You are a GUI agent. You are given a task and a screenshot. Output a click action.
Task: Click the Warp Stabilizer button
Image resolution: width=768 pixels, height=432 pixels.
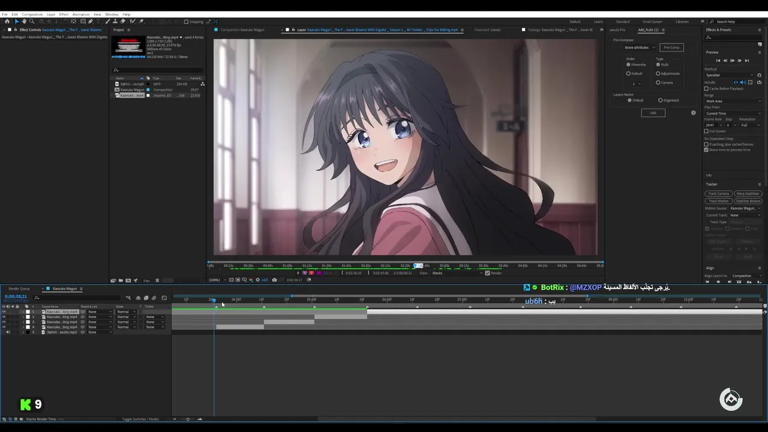(x=748, y=194)
